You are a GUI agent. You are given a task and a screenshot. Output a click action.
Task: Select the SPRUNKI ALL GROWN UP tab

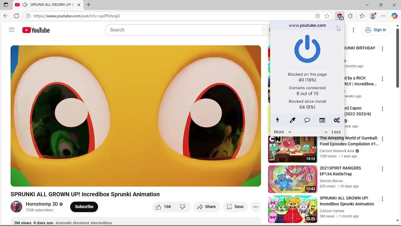pyautogui.click(x=48, y=5)
